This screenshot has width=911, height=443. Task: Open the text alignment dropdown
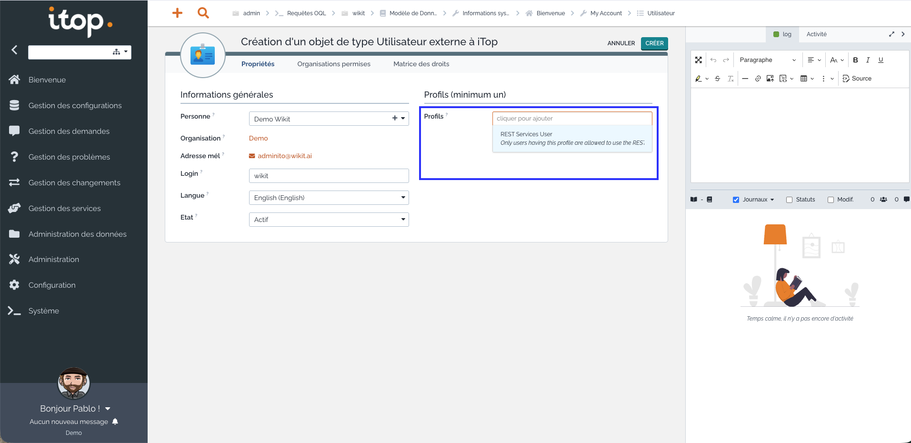(x=814, y=60)
